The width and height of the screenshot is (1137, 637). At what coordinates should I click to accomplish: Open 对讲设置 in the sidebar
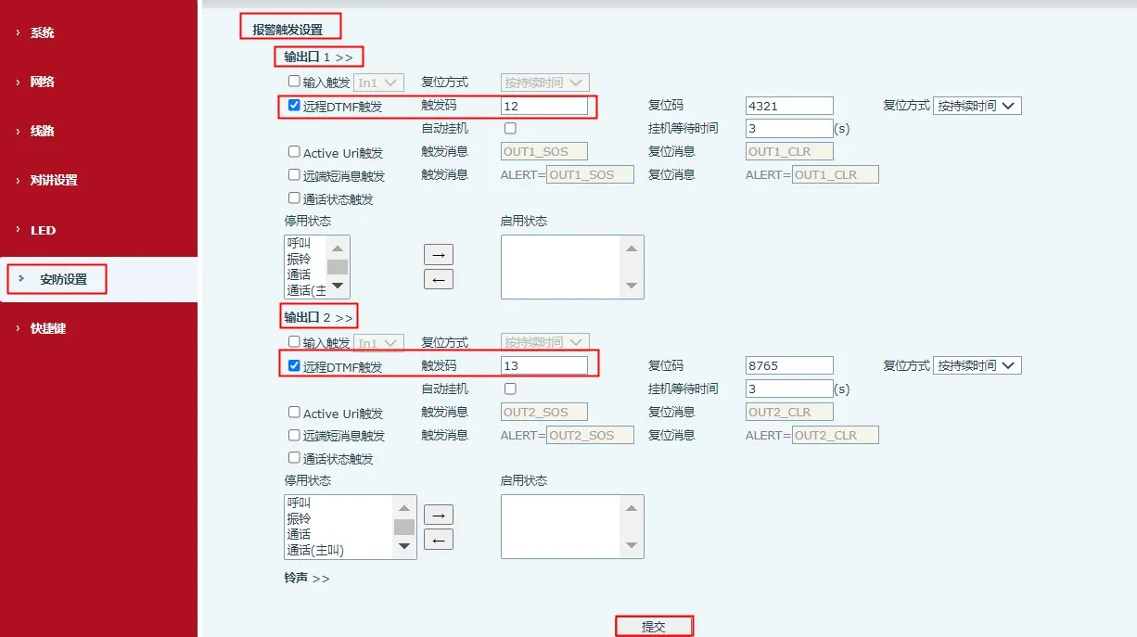[54, 180]
